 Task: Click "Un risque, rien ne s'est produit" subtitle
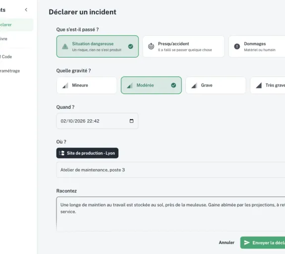[x=97, y=50]
